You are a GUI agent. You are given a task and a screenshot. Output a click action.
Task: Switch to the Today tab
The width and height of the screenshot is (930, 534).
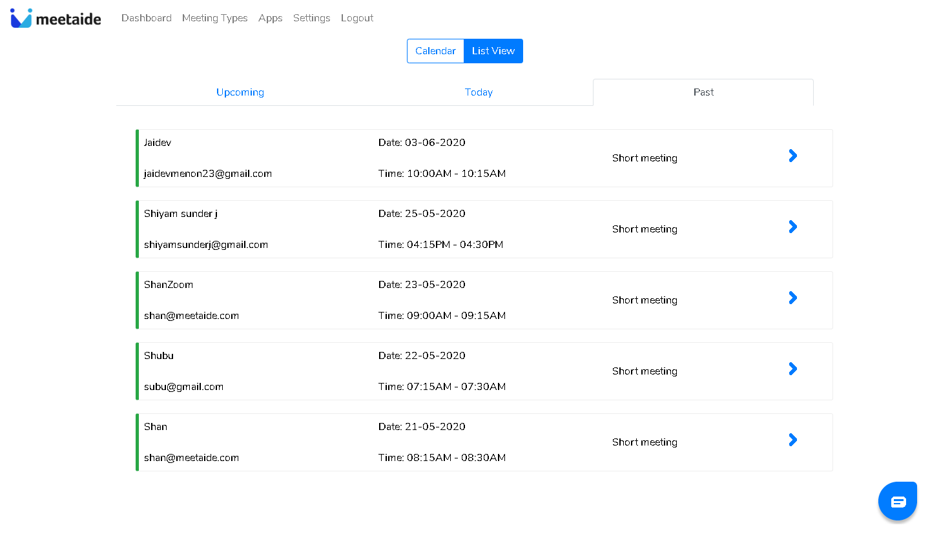(479, 92)
